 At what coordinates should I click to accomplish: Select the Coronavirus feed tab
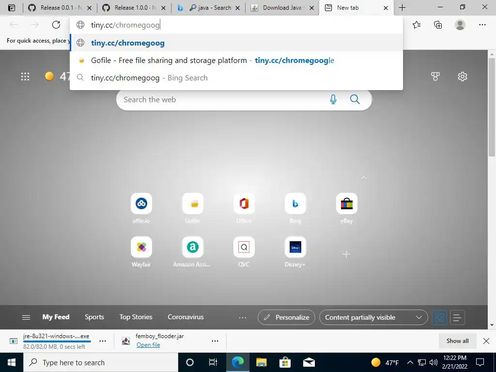coord(186,317)
